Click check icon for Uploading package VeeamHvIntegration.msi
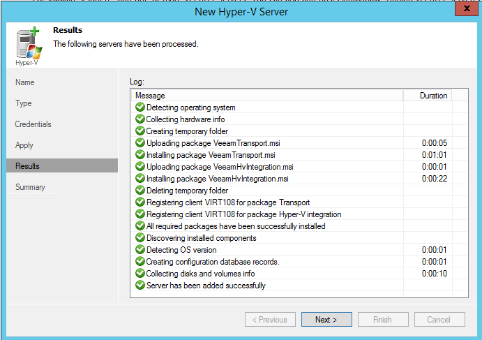Image resolution: width=482 pixels, height=340 pixels. point(140,166)
